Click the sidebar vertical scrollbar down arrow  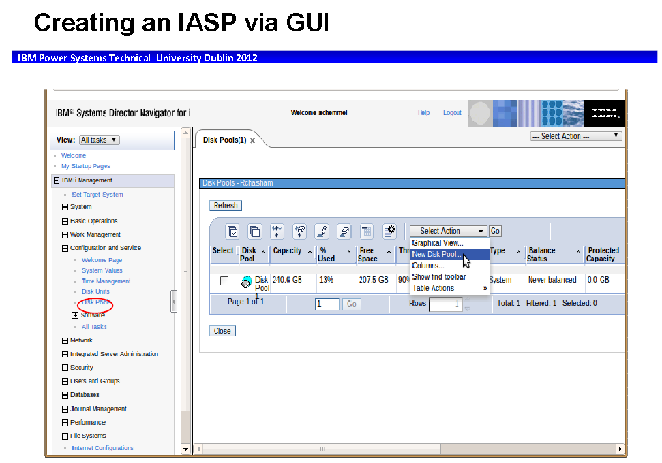(x=185, y=449)
